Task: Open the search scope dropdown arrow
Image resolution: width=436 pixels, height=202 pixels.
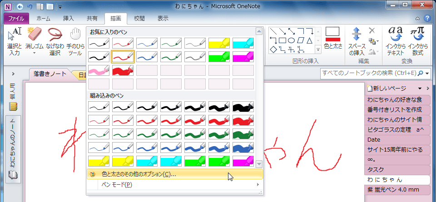Action: [x=427, y=73]
